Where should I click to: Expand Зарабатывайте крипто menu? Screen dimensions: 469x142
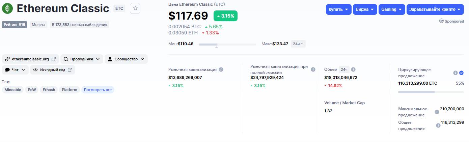point(435,9)
